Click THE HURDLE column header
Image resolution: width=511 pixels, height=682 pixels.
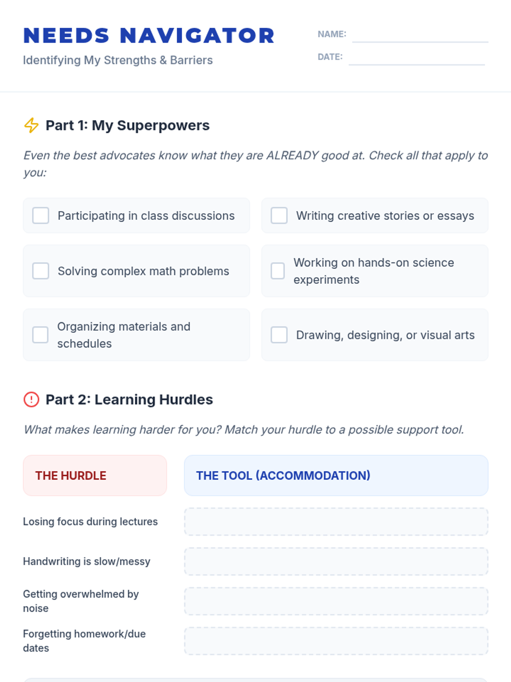95,476
